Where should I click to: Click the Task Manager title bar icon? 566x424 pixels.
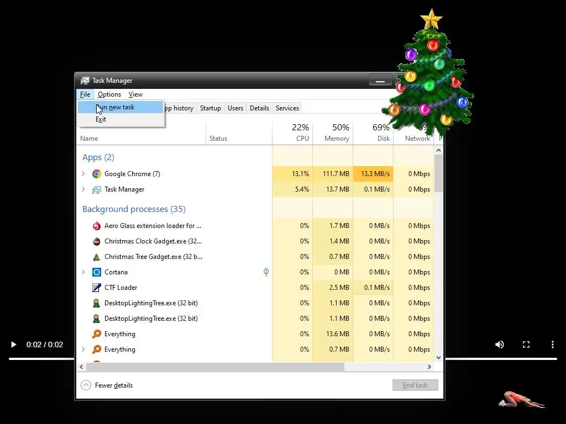tap(85, 81)
